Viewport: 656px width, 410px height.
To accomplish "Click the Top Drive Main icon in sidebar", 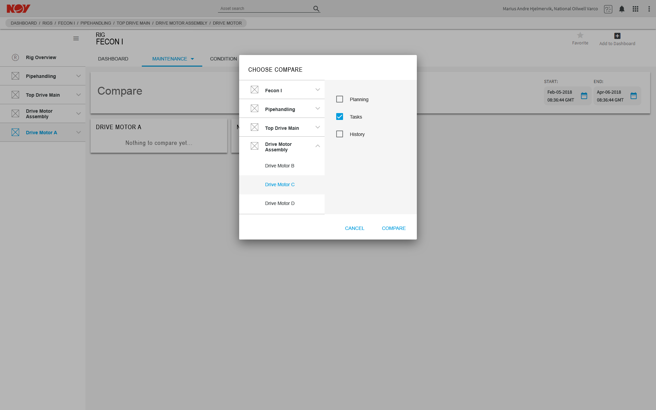I will 15,95.
